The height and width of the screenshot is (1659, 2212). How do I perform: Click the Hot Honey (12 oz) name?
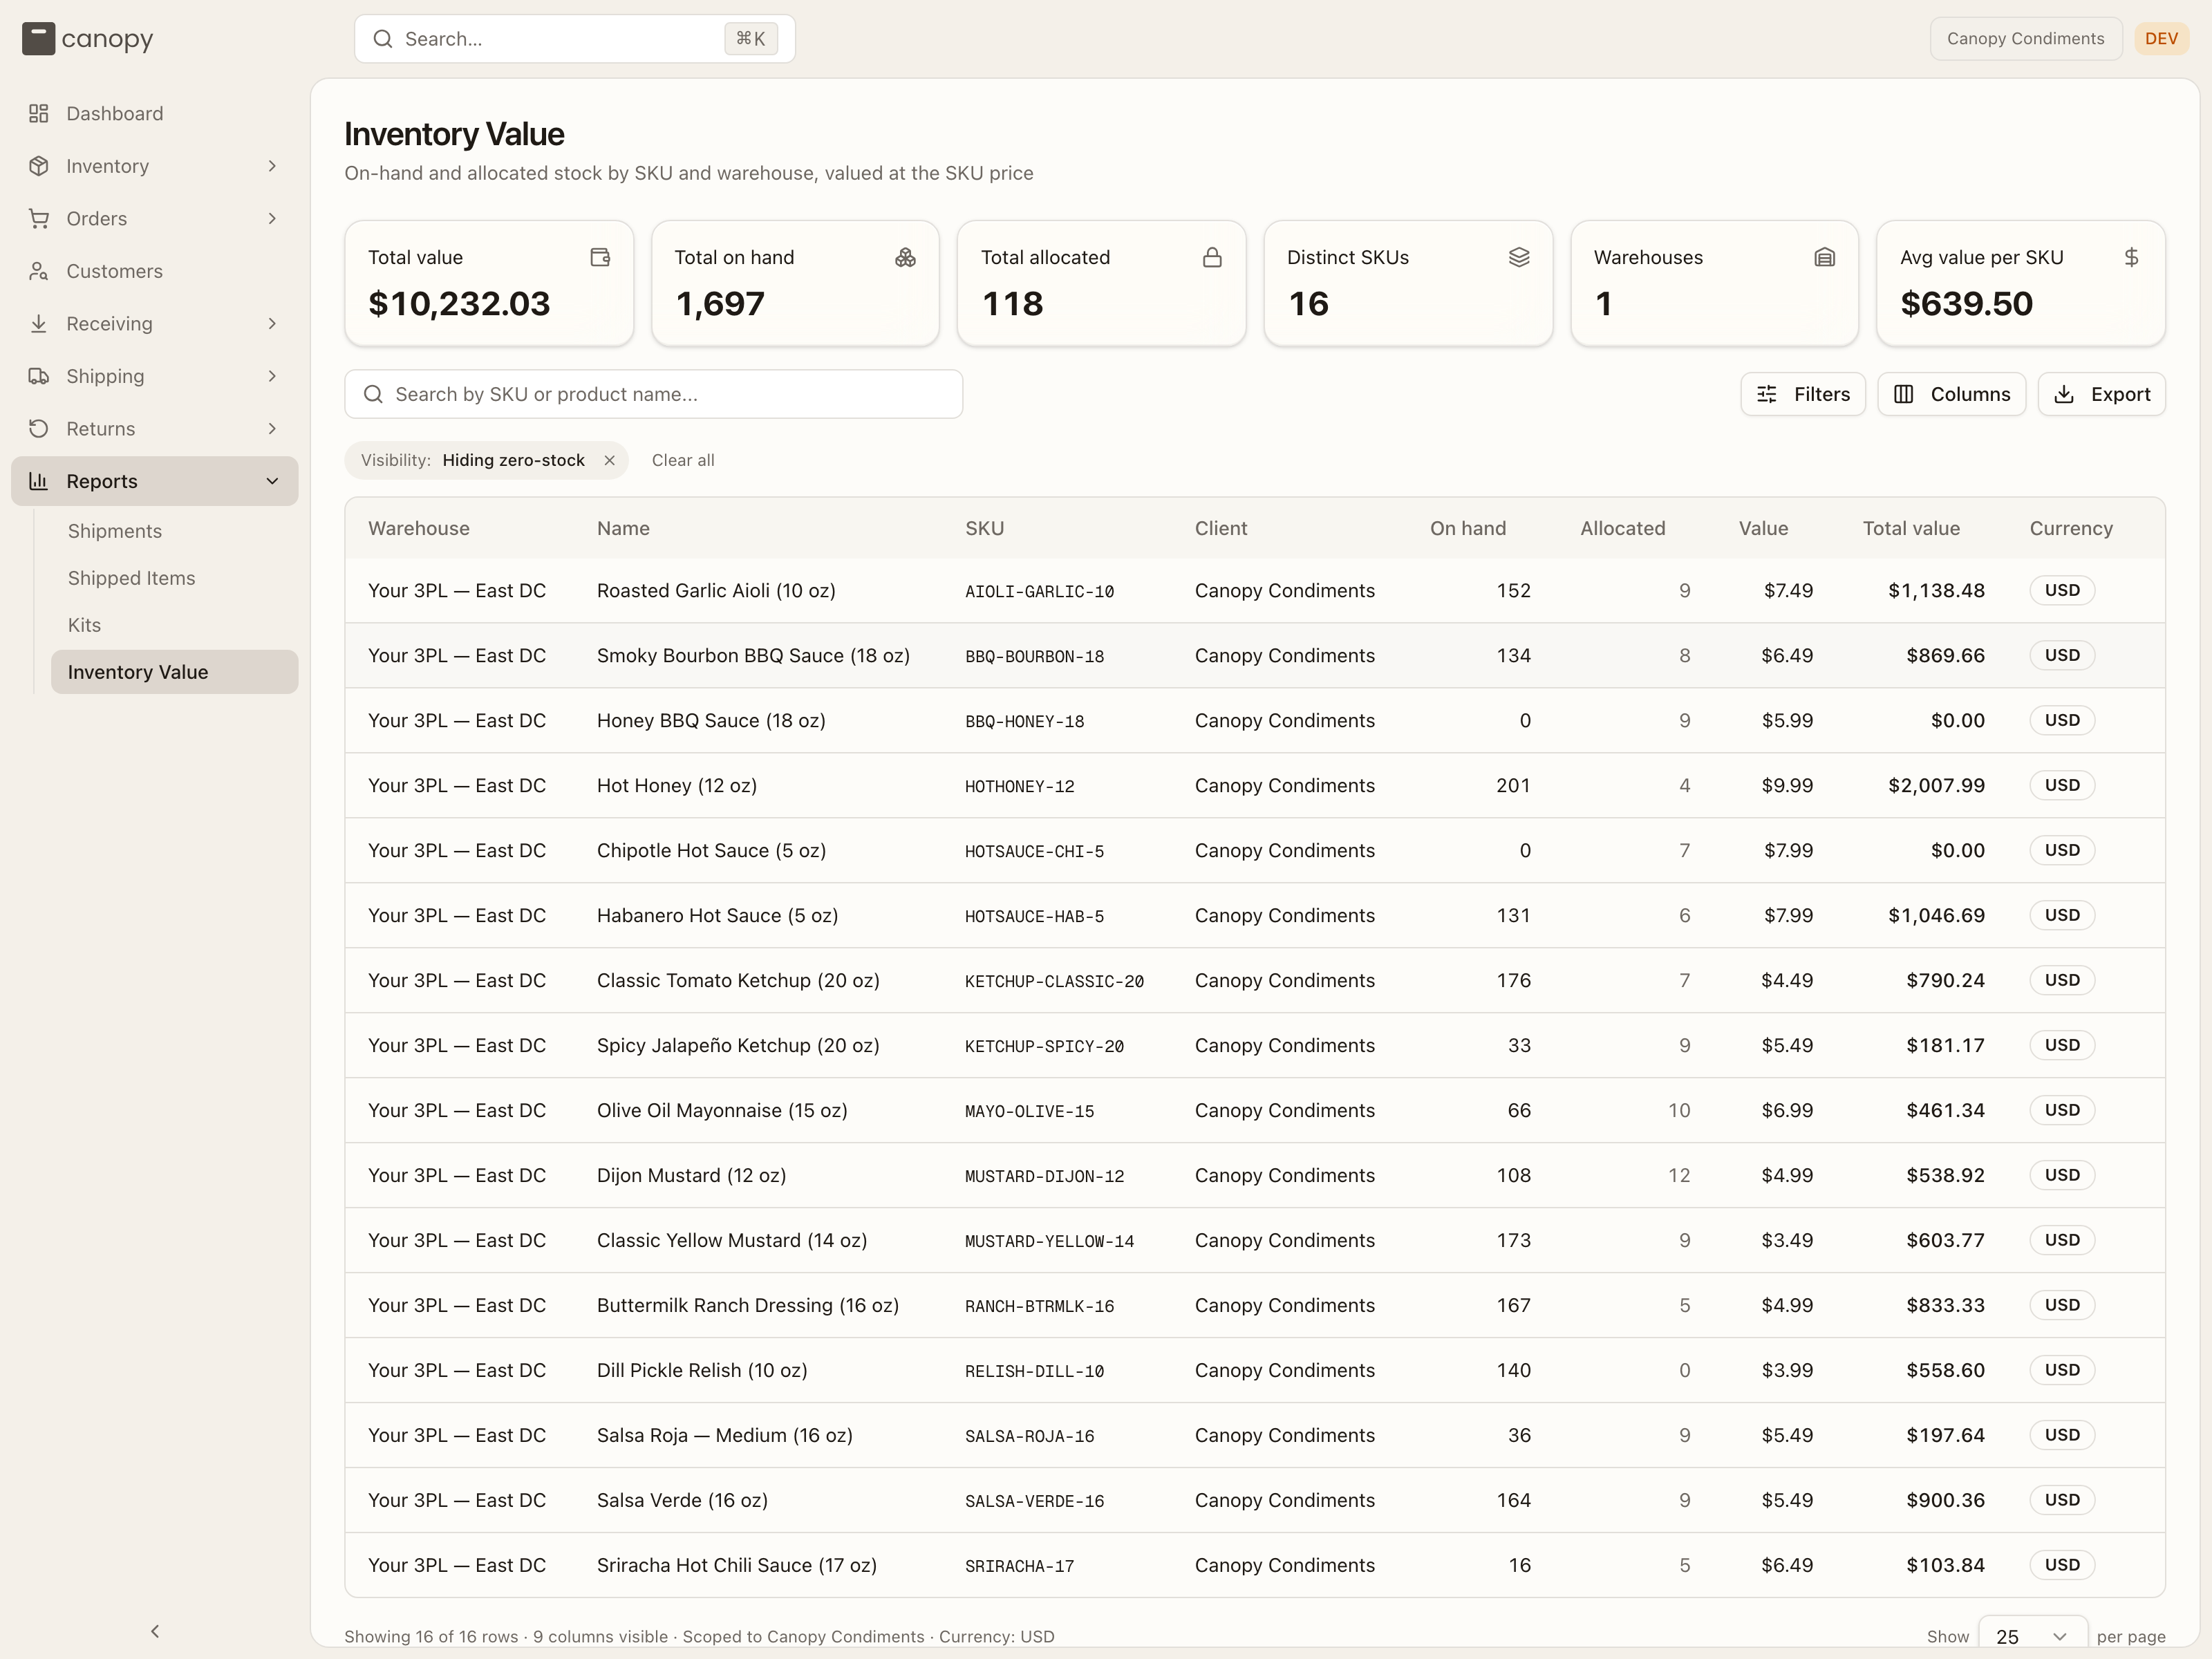pyautogui.click(x=676, y=786)
